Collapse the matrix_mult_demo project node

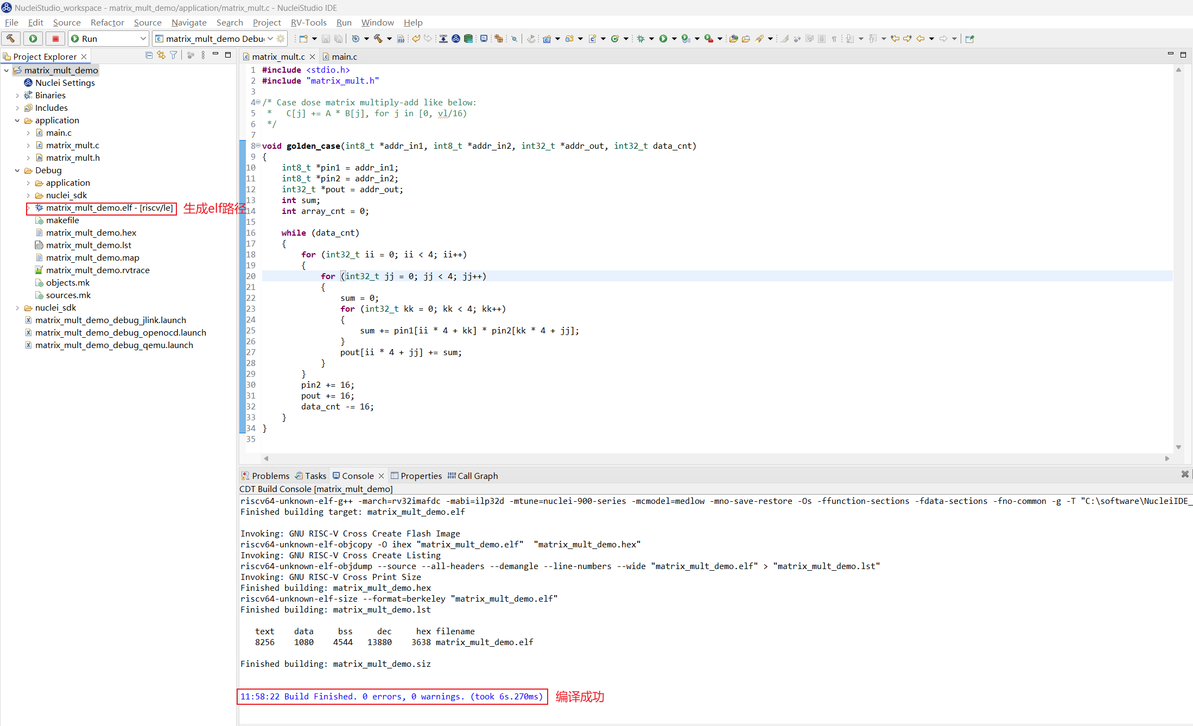6,71
